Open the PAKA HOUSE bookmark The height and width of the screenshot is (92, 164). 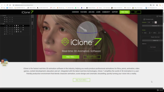coord(32,8)
